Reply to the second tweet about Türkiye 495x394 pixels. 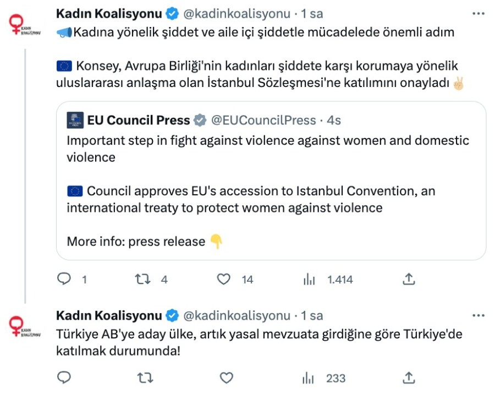click(65, 378)
